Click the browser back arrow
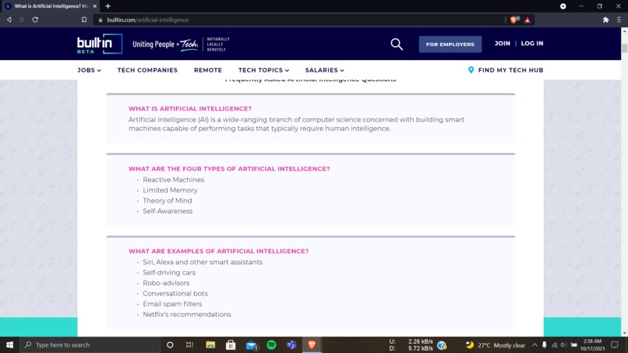 9,19
